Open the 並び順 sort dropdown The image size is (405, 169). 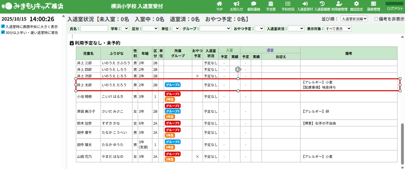pyautogui.click(x=354, y=19)
